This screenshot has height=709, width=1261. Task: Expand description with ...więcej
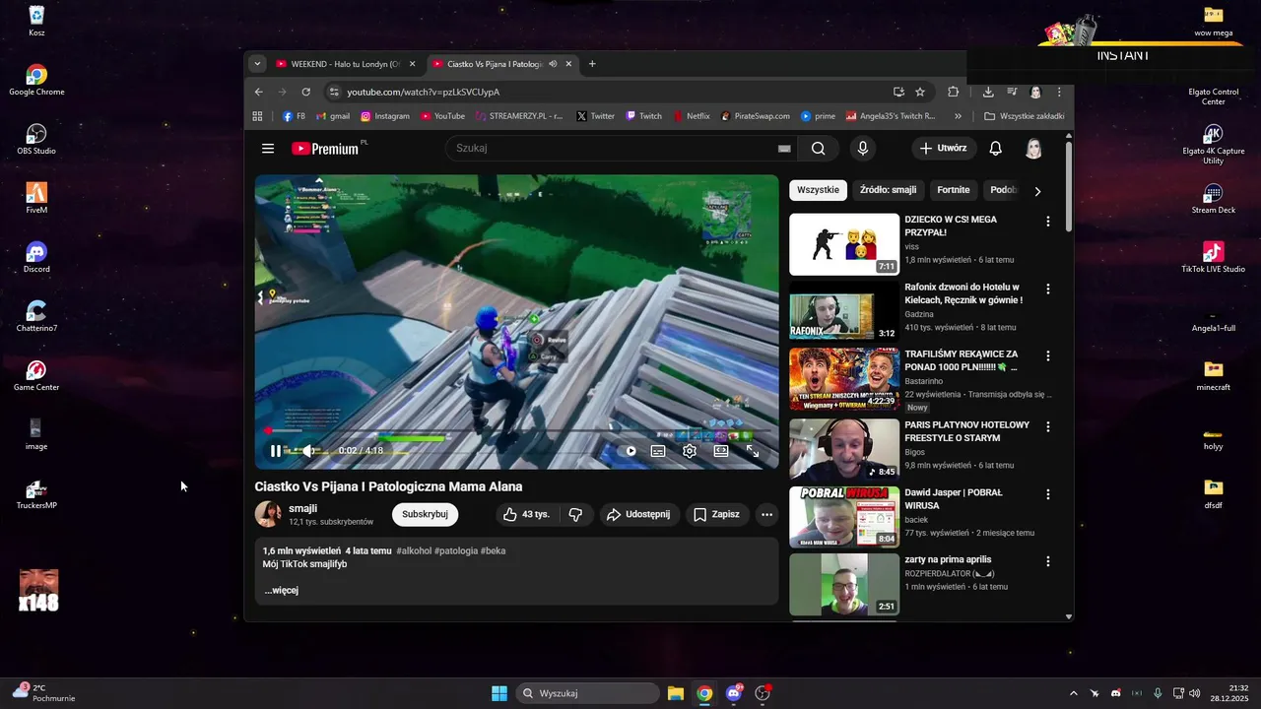click(282, 590)
